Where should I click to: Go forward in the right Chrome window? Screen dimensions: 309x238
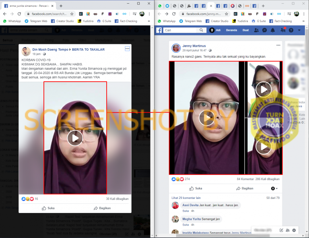[167, 14]
